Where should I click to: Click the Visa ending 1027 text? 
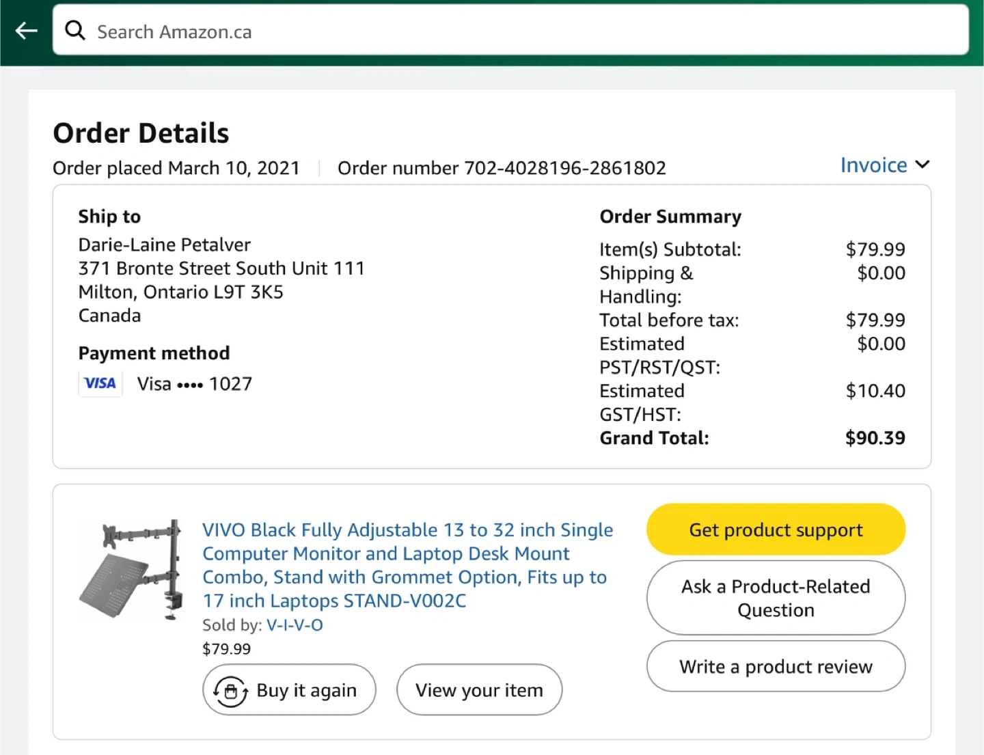tap(195, 384)
